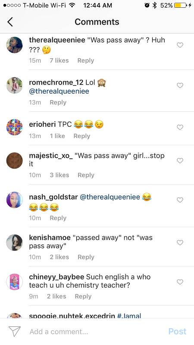Reply to chineyy_baybee's chemistry teacher comment
Viewport: 194px width, 345px height.
[x=83, y=296]
